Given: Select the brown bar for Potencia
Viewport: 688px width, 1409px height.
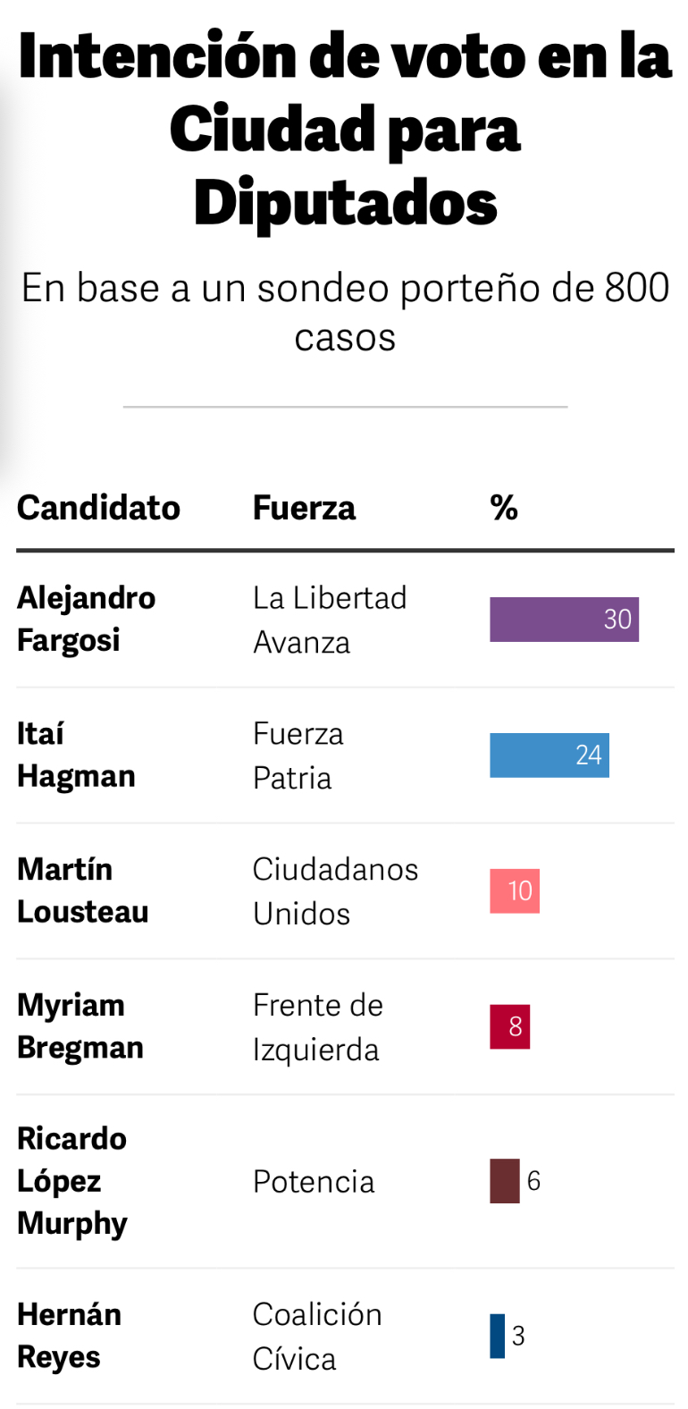Looking at the screenshot, I should click(x=504, y=1181).
